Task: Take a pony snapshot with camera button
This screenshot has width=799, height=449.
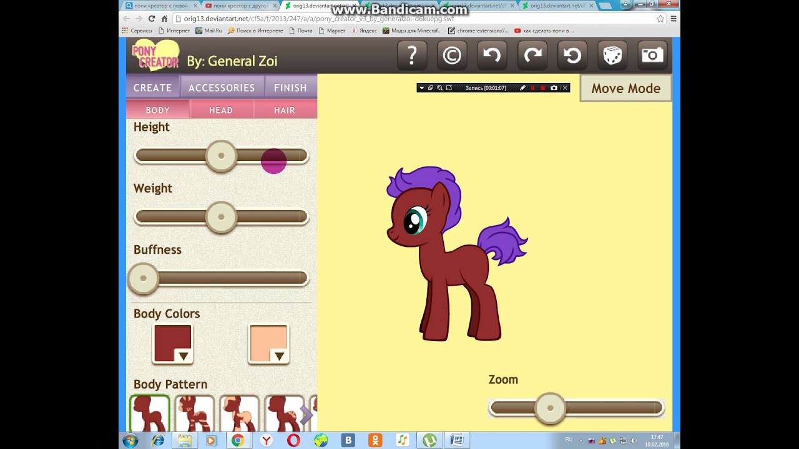Action: [652, 56]
